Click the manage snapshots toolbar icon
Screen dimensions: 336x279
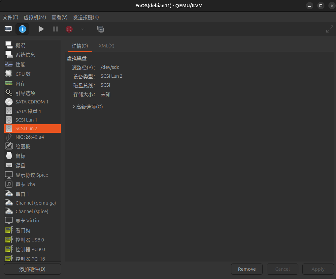(100, 29)
